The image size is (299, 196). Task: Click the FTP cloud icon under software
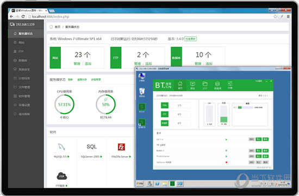coord(61,176)
